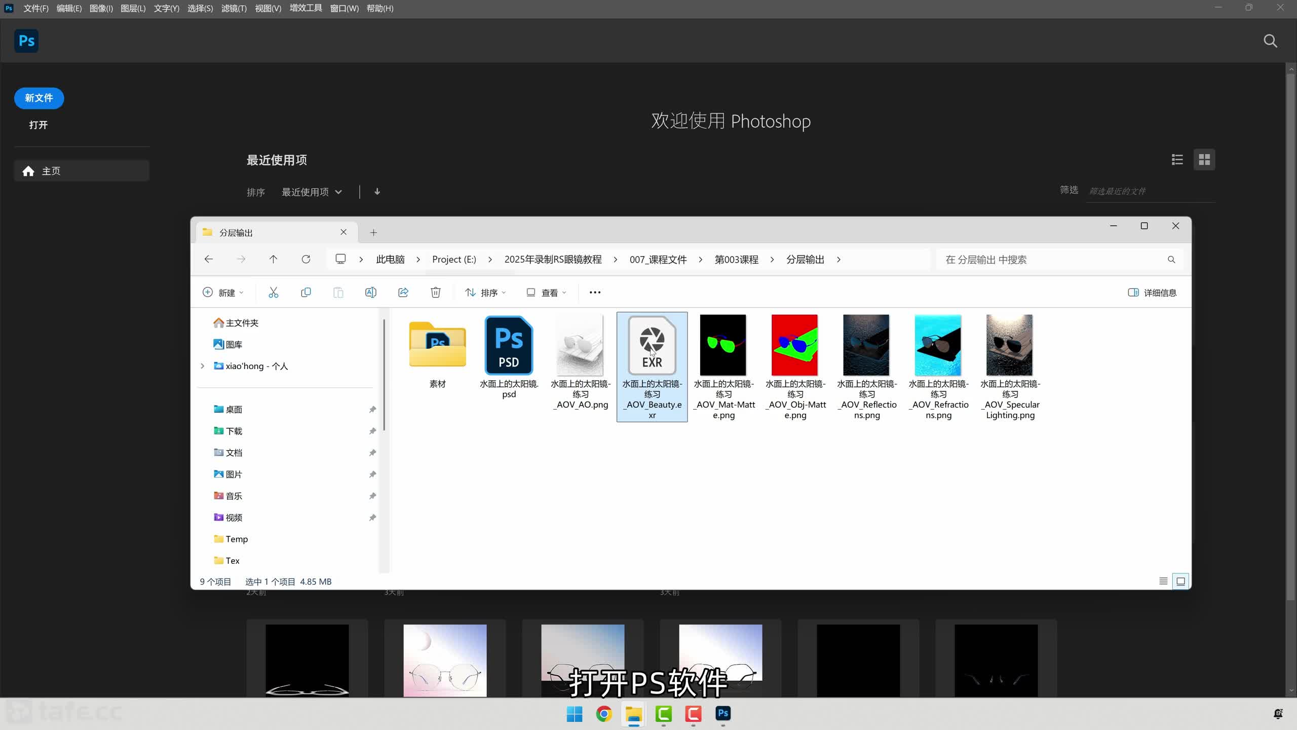The image size is (1297, 730).
Task: Click the Photoshop taskbar icon
Action: (x=723, y=714)
